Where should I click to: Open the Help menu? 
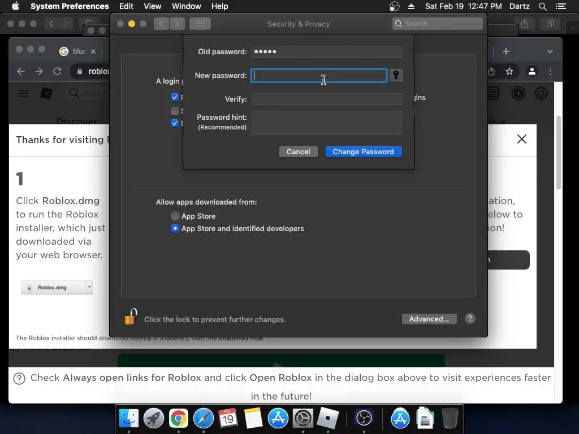(220, 6)
